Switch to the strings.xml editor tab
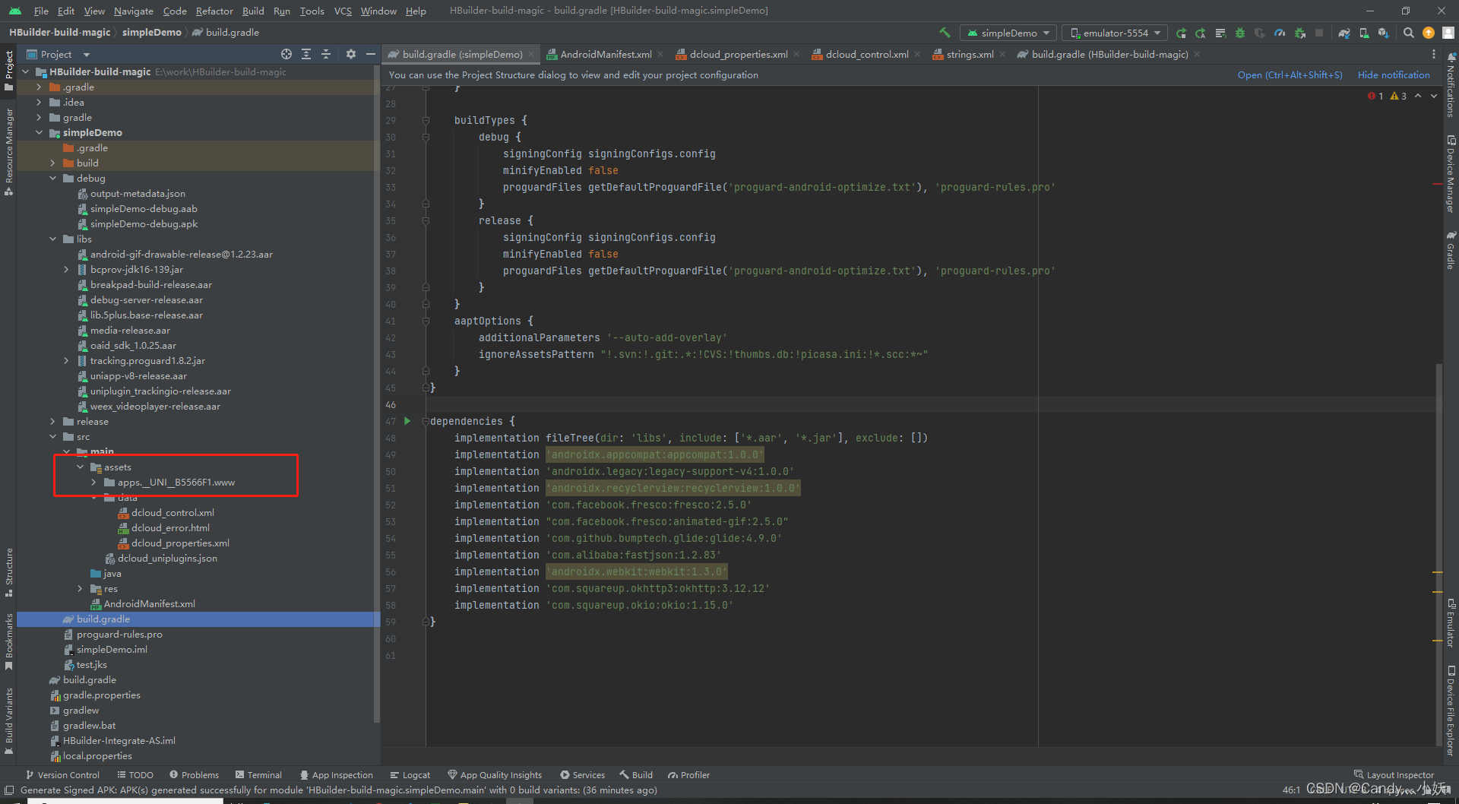This screenshot has height=804, width=1459. 970,54
